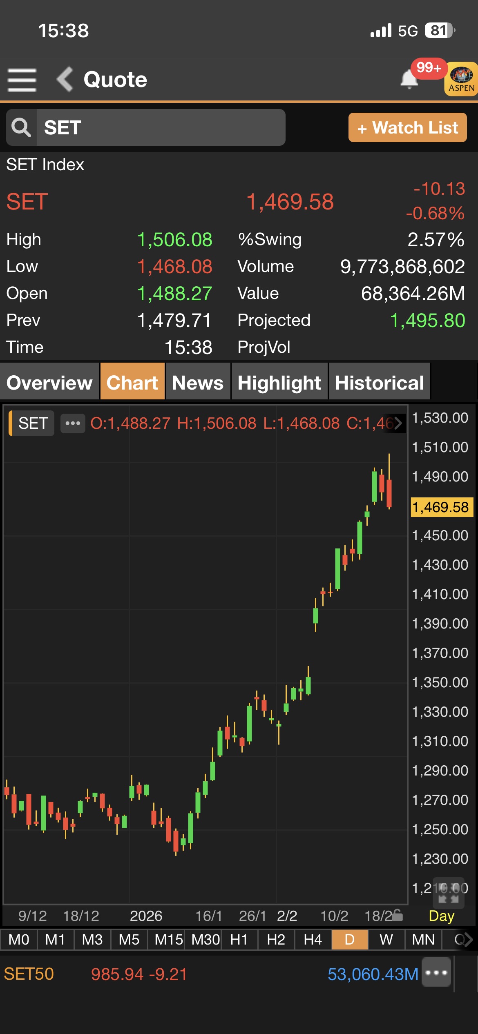
Task: Tap the Aspen logo icon
Action: pyautogui.click(x=461, y=79)
